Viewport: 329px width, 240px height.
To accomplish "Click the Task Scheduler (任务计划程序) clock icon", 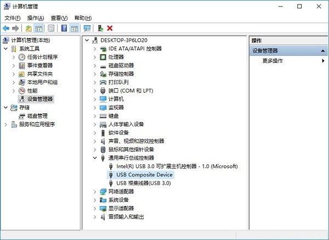I will (x=22, y=57).
